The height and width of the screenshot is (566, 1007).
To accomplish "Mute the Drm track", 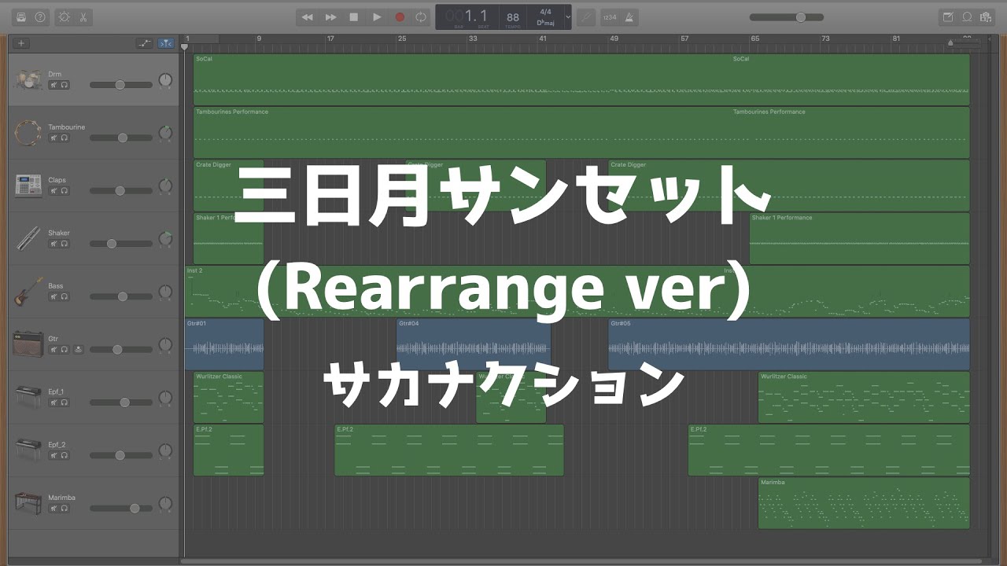I will [x=54, y=85].
